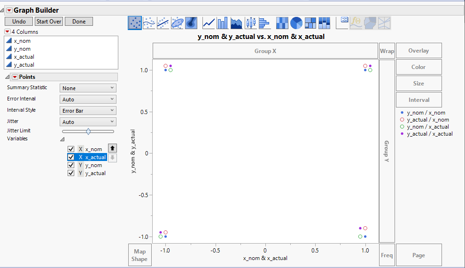Click the Wrap drop zone
Image resolution: width=465 pixels, height=268 pixels.
tap(387, 51)
